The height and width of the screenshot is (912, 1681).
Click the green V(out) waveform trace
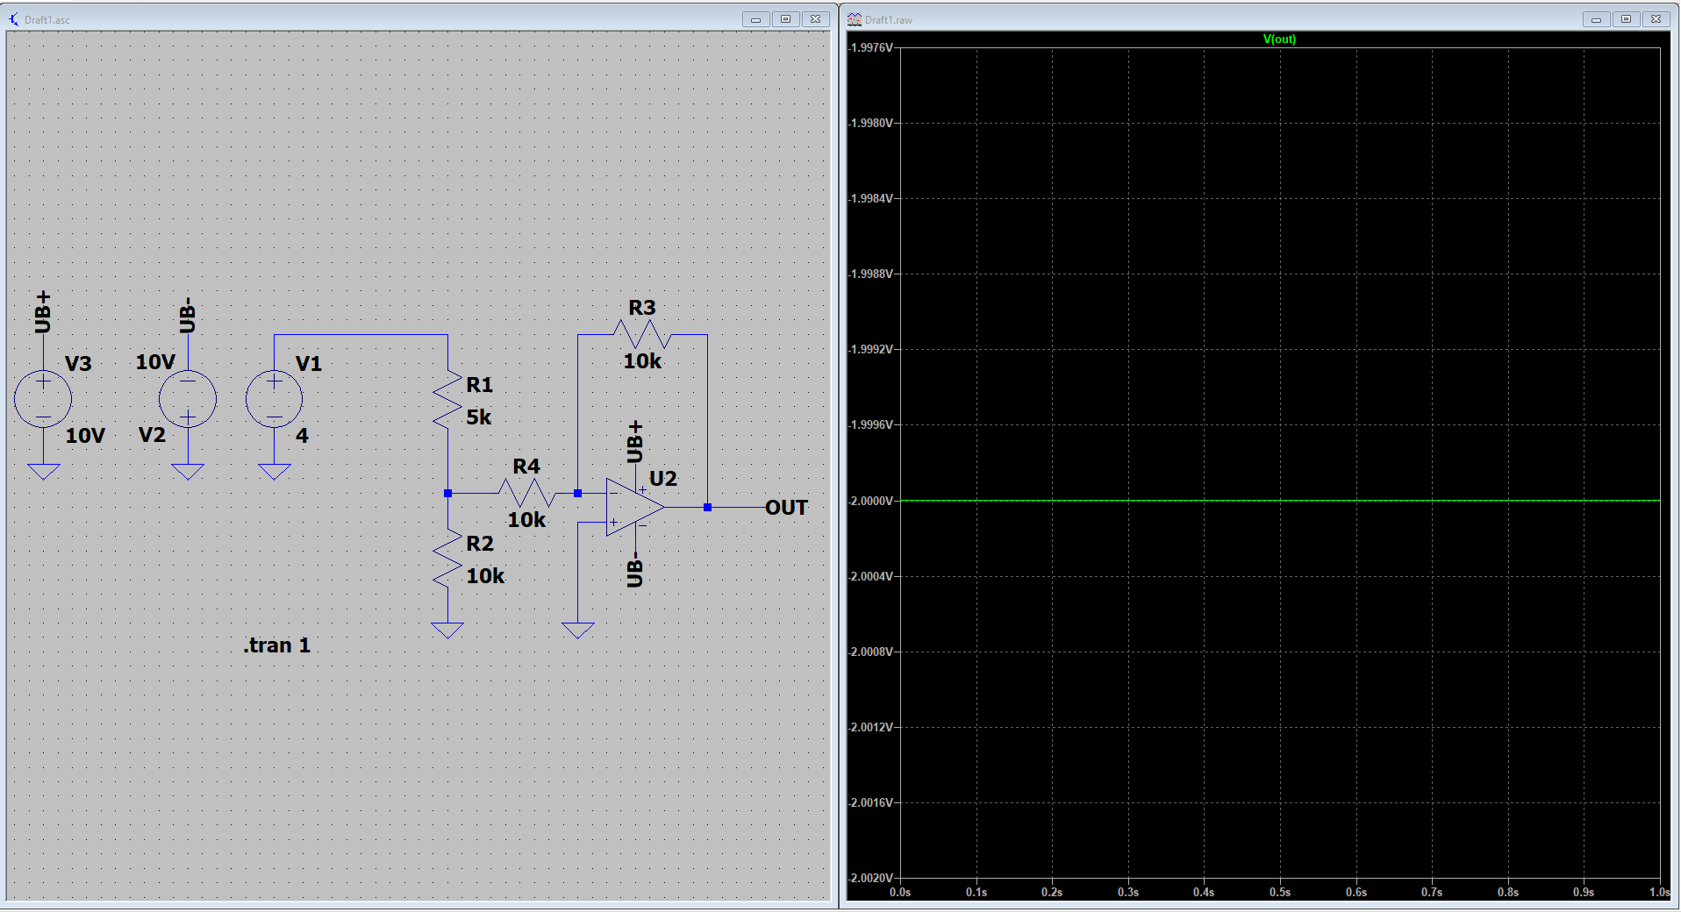coord(1280,501)
